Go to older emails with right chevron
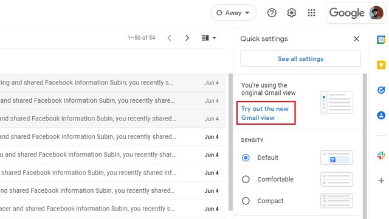Screen dimensions: 389x219 (x=187, y=38)
